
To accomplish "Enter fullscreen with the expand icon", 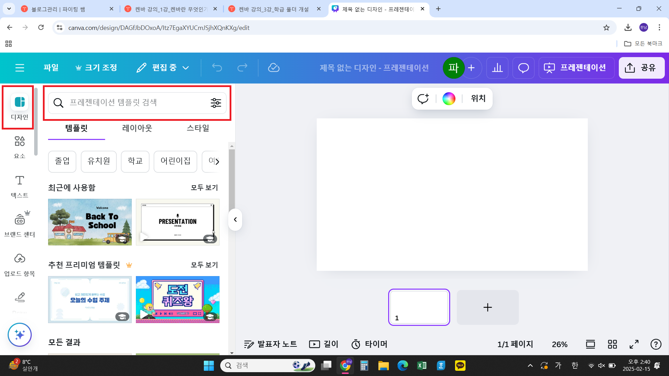I will pos(633,344).
